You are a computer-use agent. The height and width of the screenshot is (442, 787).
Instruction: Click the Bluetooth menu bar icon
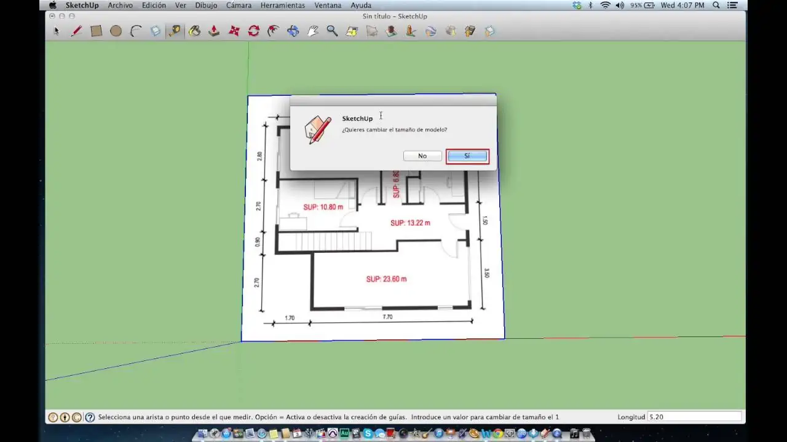pos(590,5)
